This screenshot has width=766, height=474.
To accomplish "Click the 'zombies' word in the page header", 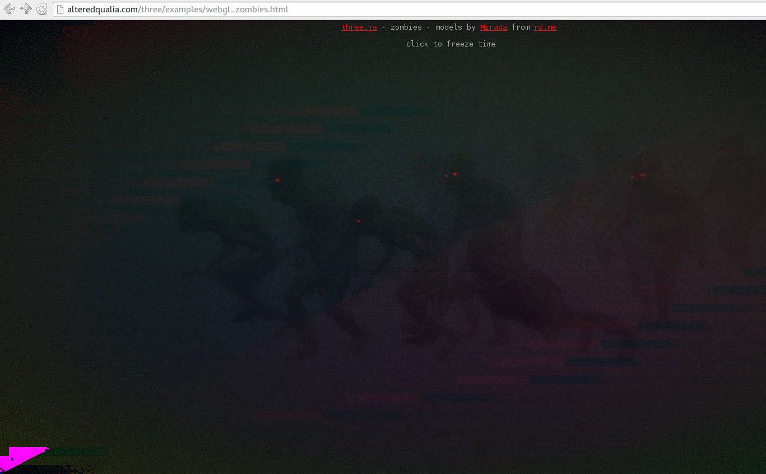I will coord(406,27).
